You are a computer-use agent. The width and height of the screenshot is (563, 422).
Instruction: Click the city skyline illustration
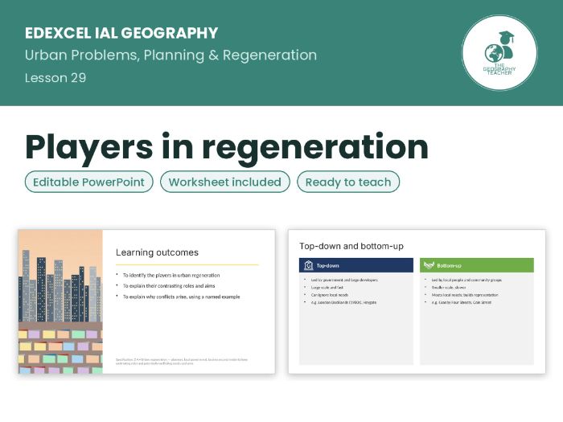60,301
